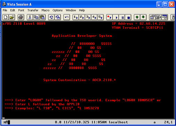176x126 pixels.
Task: Start macro recording with red dot icon
Action: tap(109, 17)
